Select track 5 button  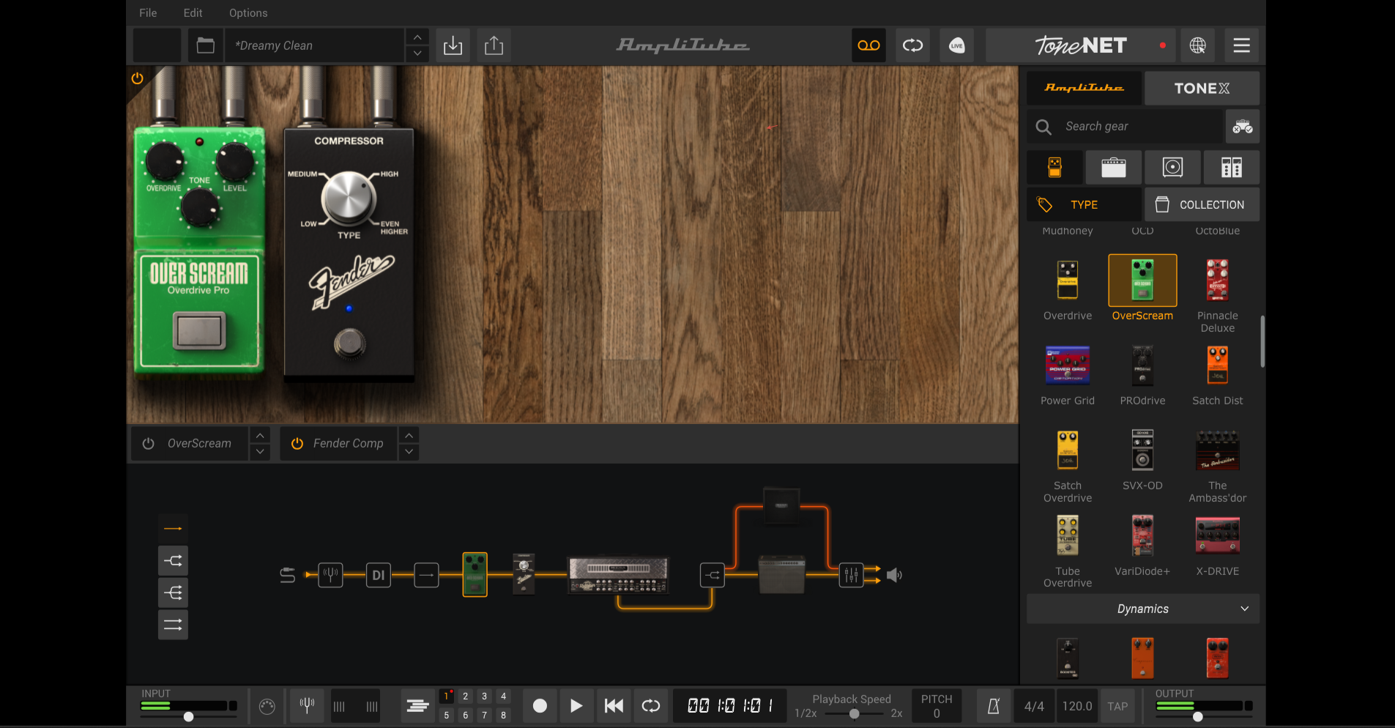[447, 716]
